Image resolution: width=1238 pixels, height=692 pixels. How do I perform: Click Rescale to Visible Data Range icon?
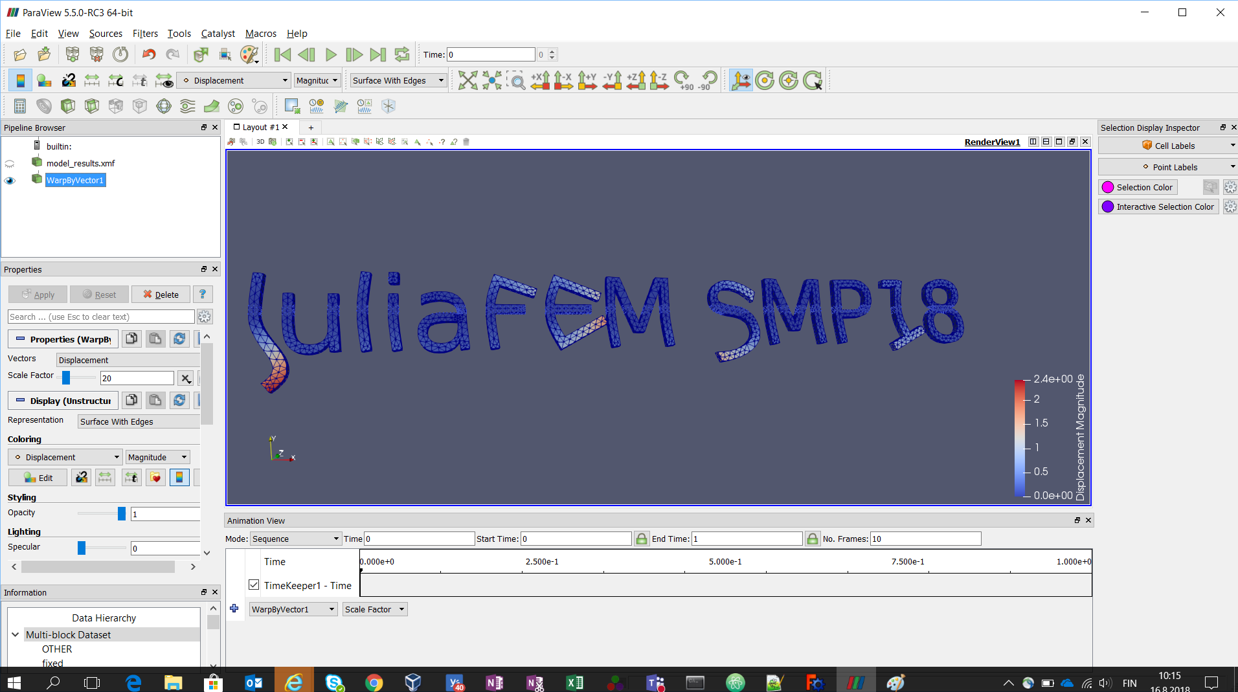164,80
